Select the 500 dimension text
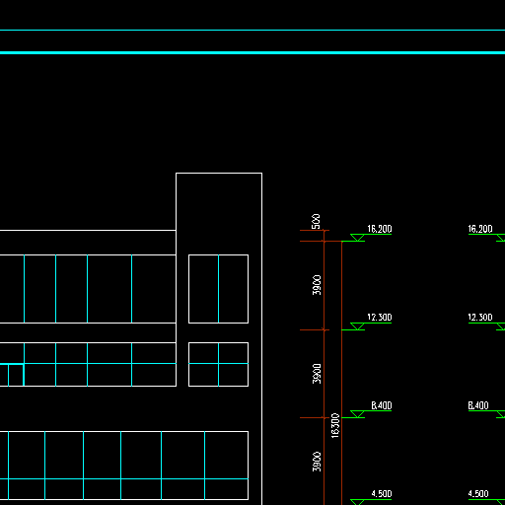Viewport: 505px width, 505px height. [316, 221]
